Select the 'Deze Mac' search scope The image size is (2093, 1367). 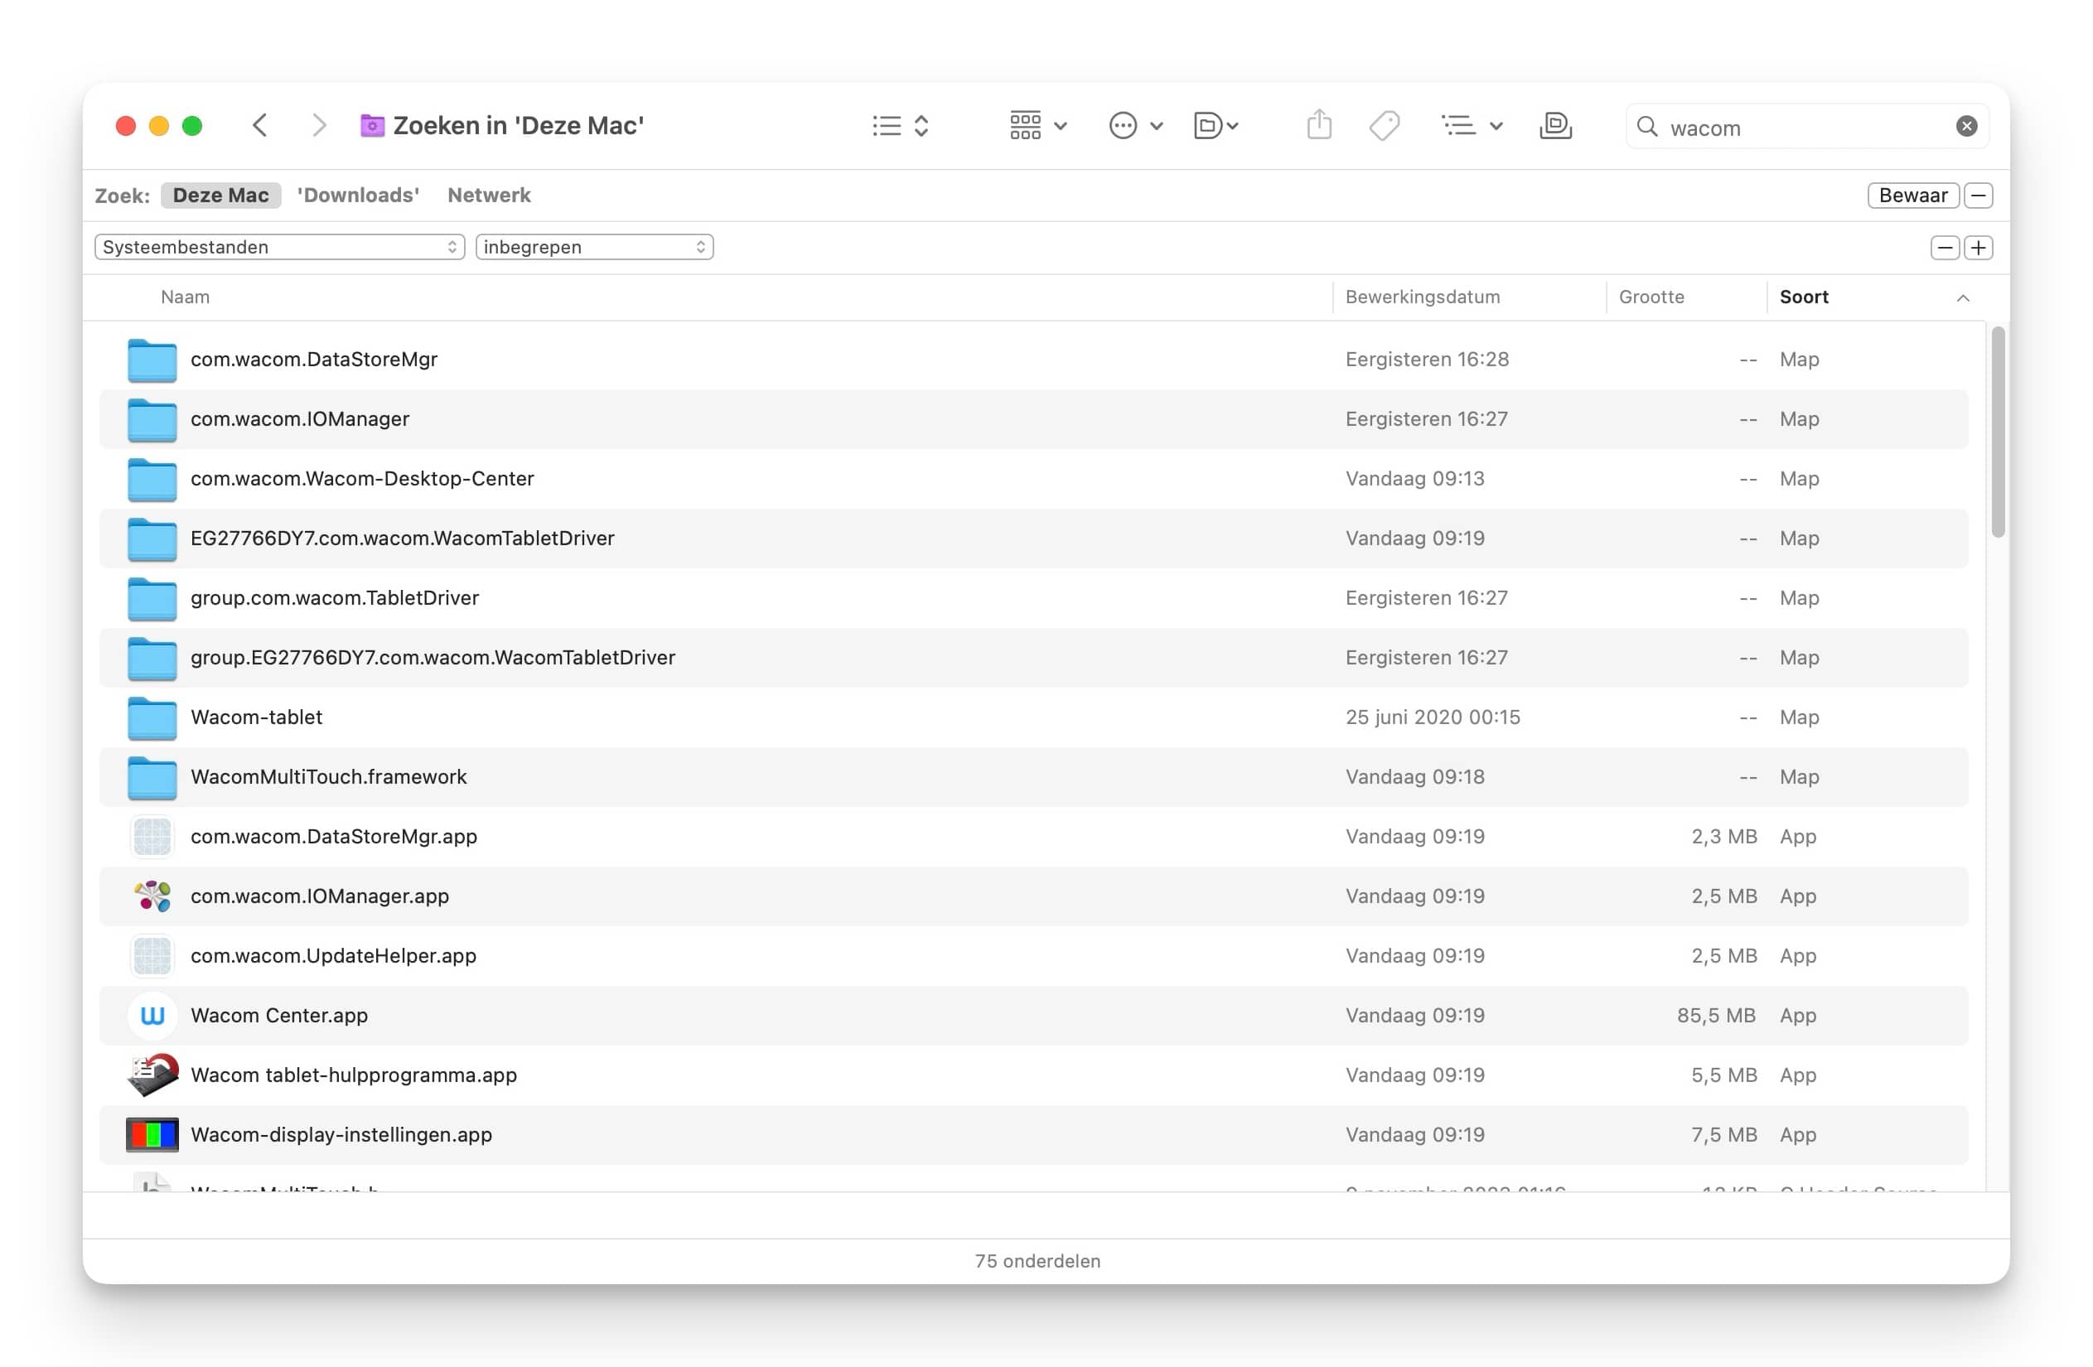(x=220, y=196)
